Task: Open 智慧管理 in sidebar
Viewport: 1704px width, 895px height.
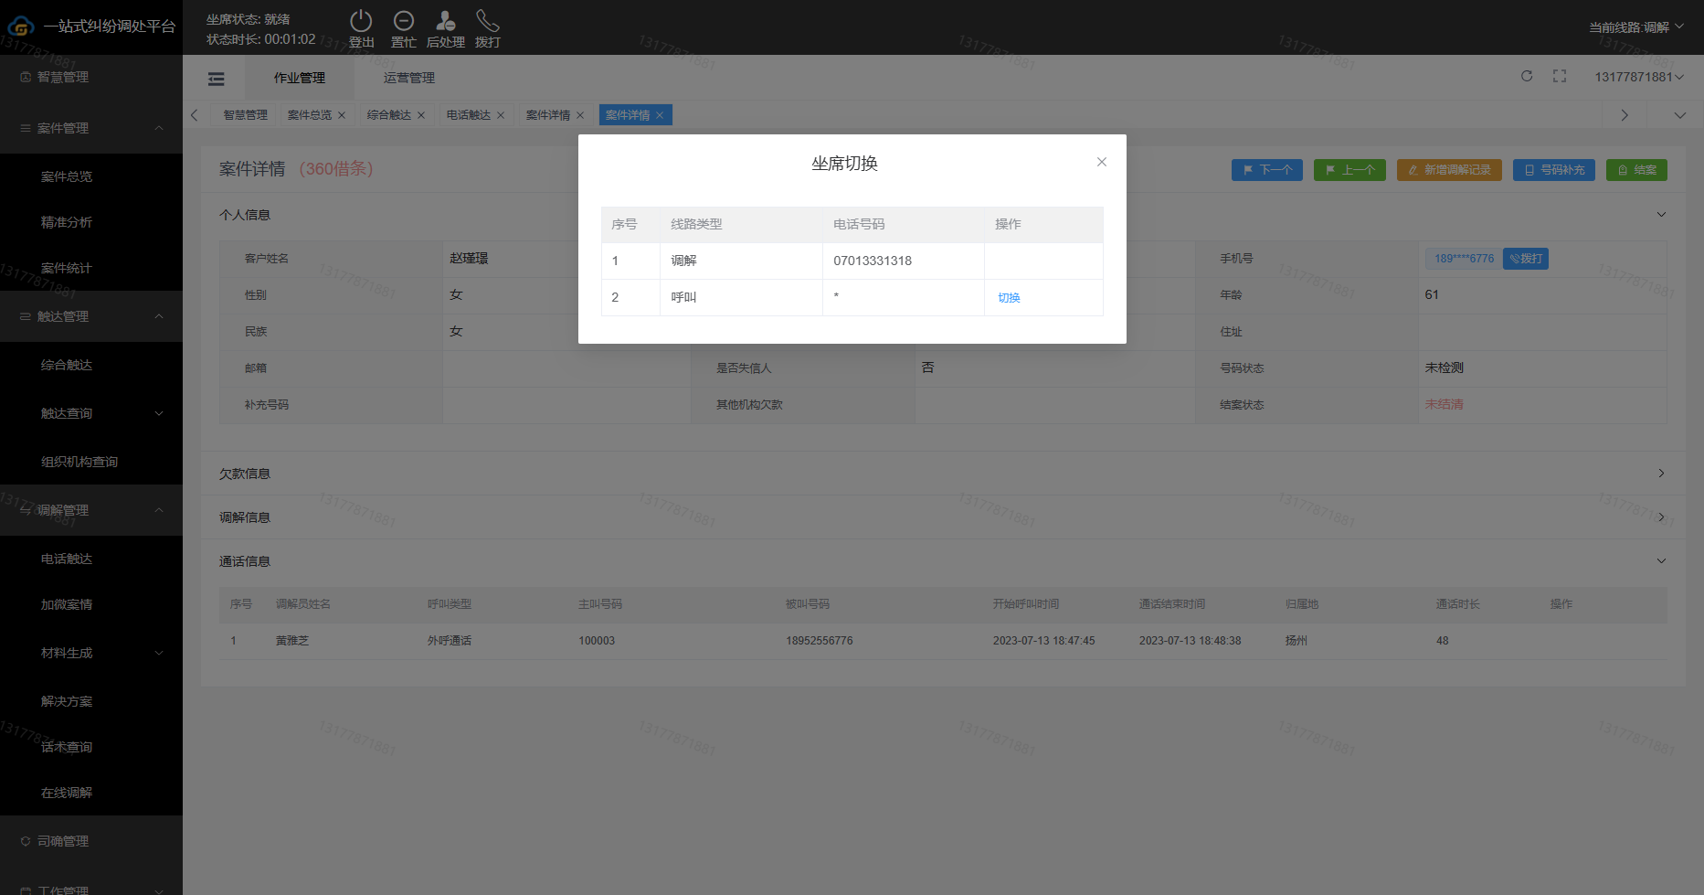Action: point(91,77)
